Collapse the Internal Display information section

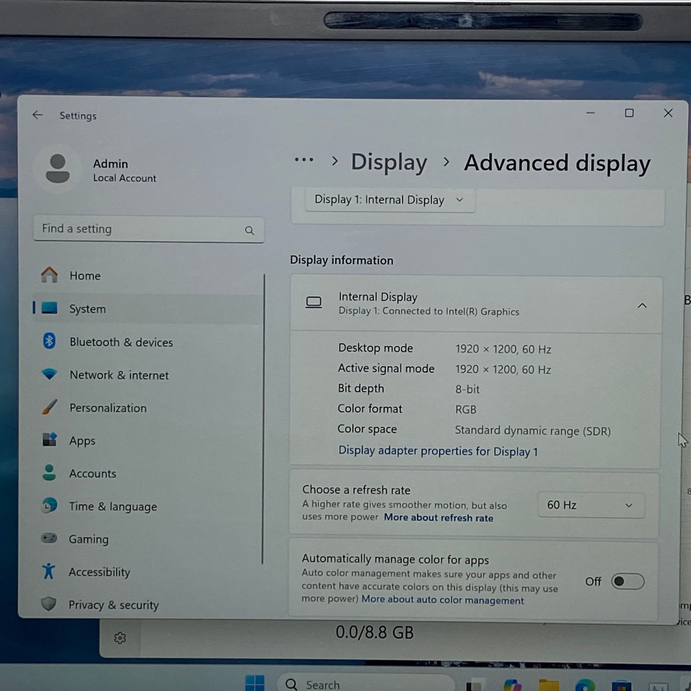(642, 306)
